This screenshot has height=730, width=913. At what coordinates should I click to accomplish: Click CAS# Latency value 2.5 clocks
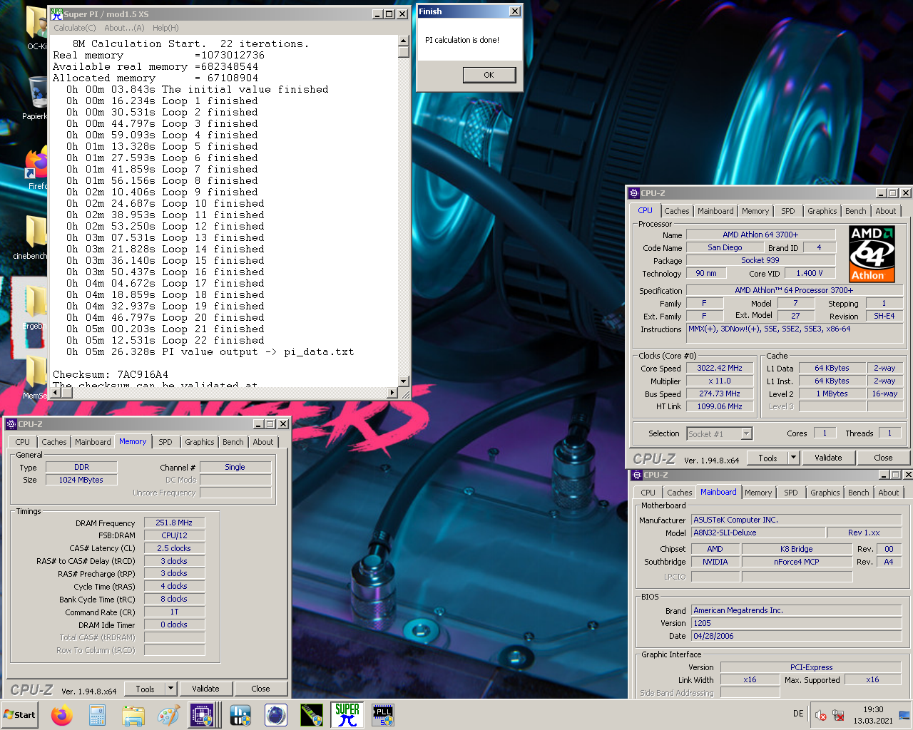pos(174,548)
